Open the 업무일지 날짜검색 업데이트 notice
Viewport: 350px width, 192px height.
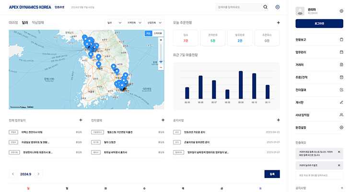coord(208,152)
